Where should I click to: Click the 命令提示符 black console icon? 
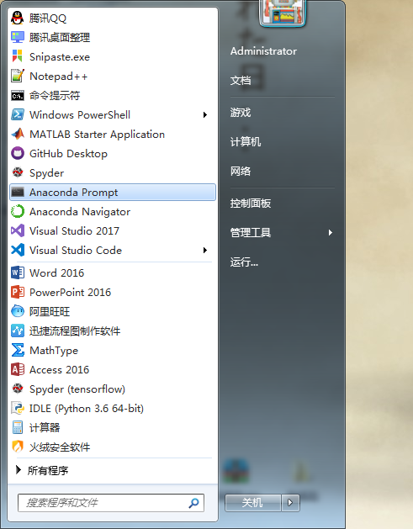17,96
